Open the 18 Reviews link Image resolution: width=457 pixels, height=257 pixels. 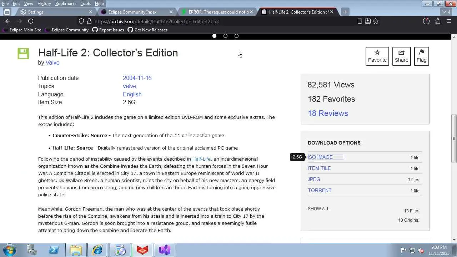[328, 114]
